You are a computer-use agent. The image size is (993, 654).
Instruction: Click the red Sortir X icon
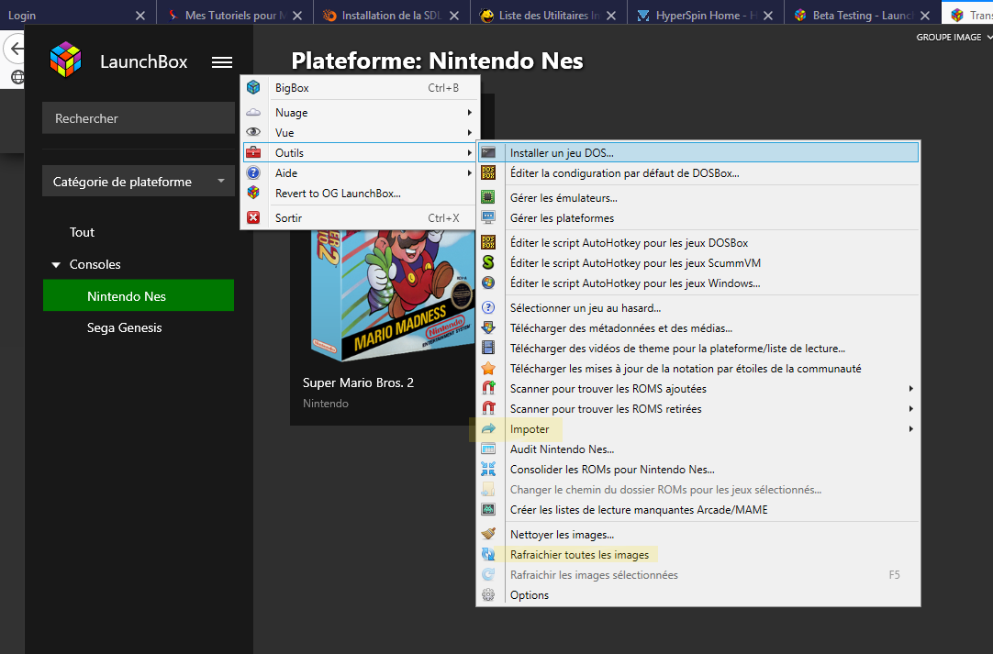253,217
